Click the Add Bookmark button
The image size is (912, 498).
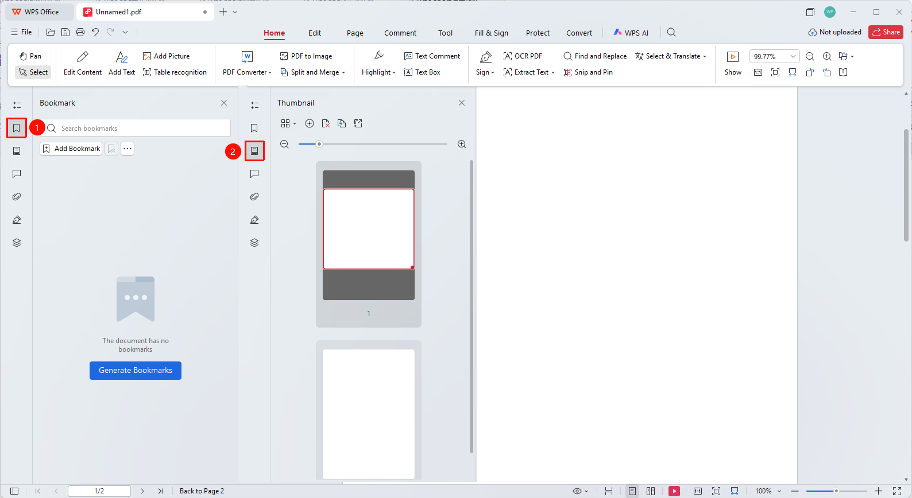coord(71,149)
